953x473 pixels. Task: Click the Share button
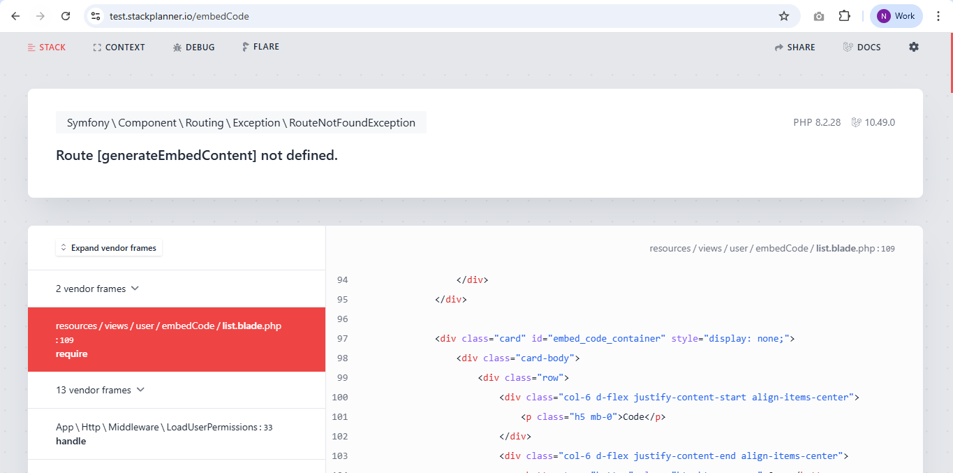[x=795, y=48]
